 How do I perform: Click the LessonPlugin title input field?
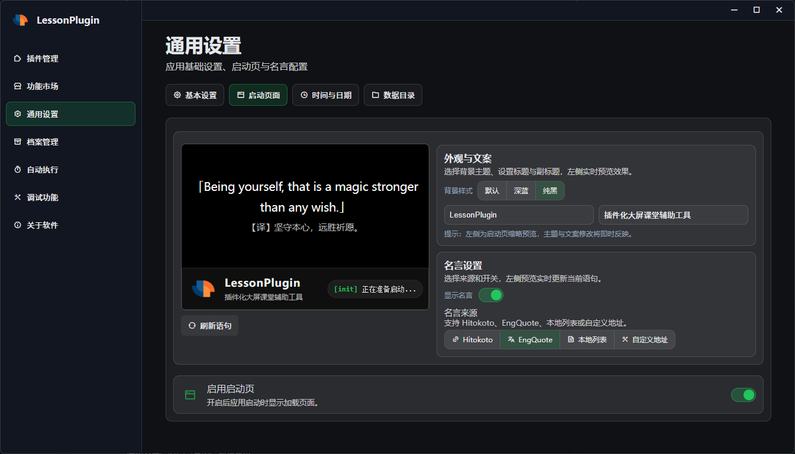(518, 215)
